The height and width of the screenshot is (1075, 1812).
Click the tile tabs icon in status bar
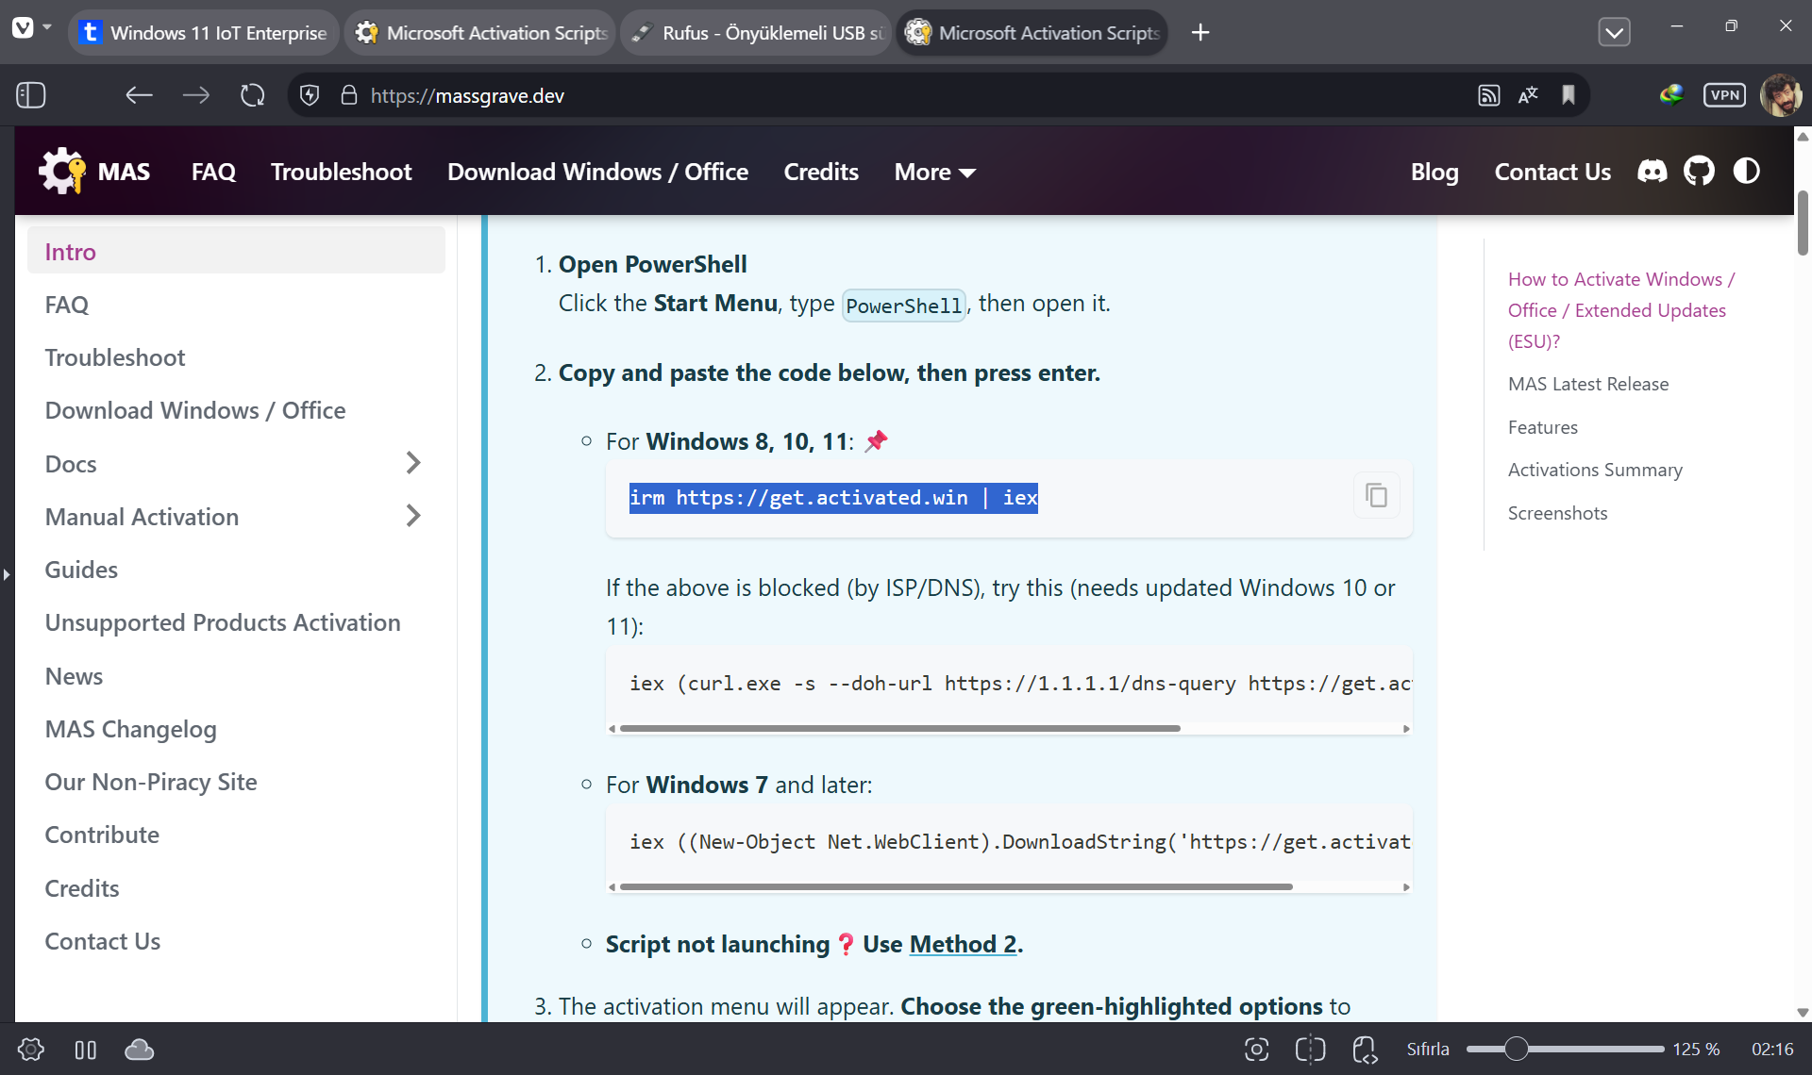click(86, 1050)
